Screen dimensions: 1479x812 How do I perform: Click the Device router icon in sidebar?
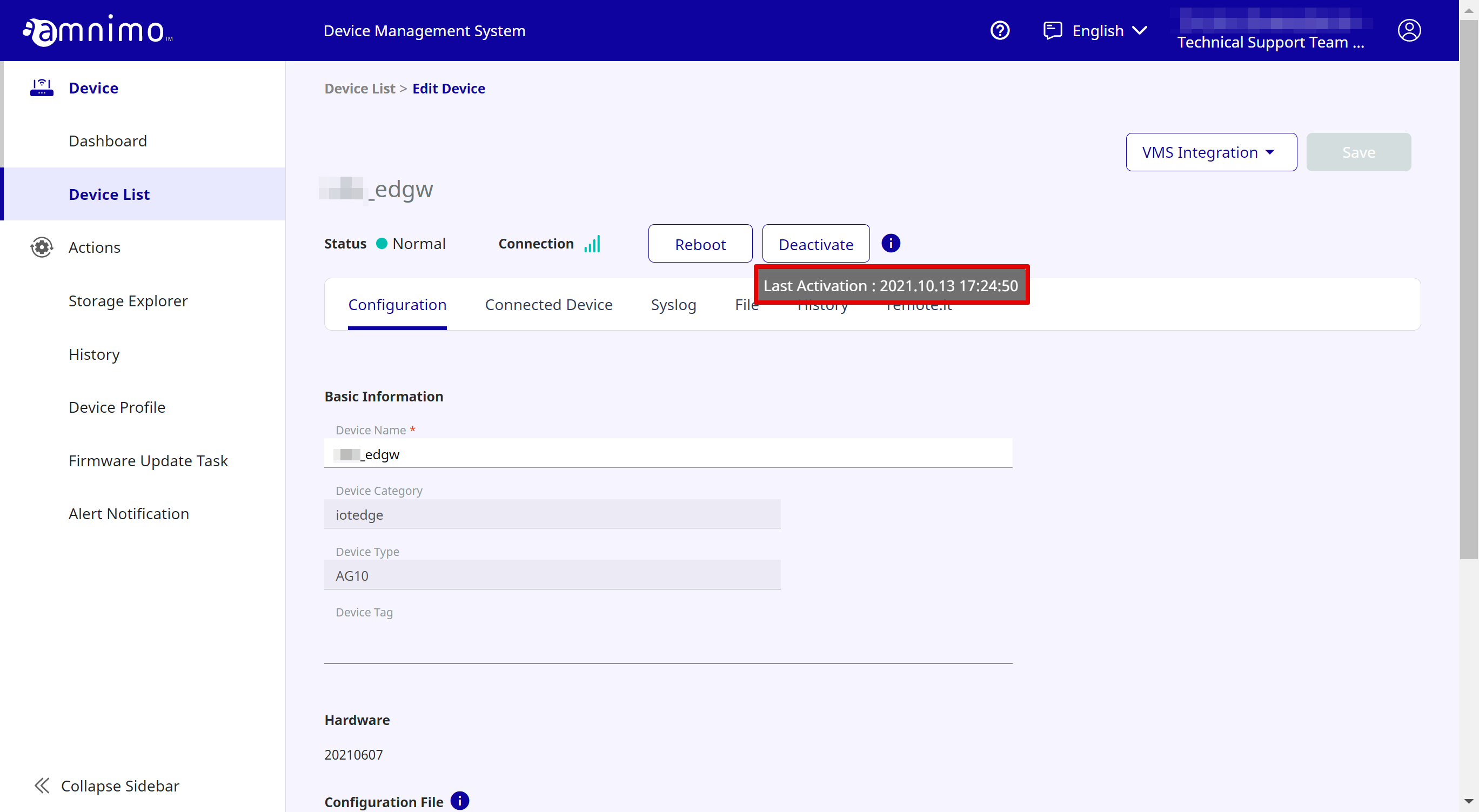pyautogui.click(x=41, y=88)
